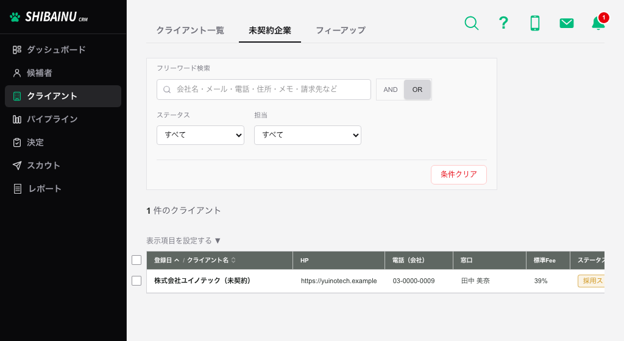Click the green search magnifier icon
Screen dimensions: 624x341
(472, 23)
